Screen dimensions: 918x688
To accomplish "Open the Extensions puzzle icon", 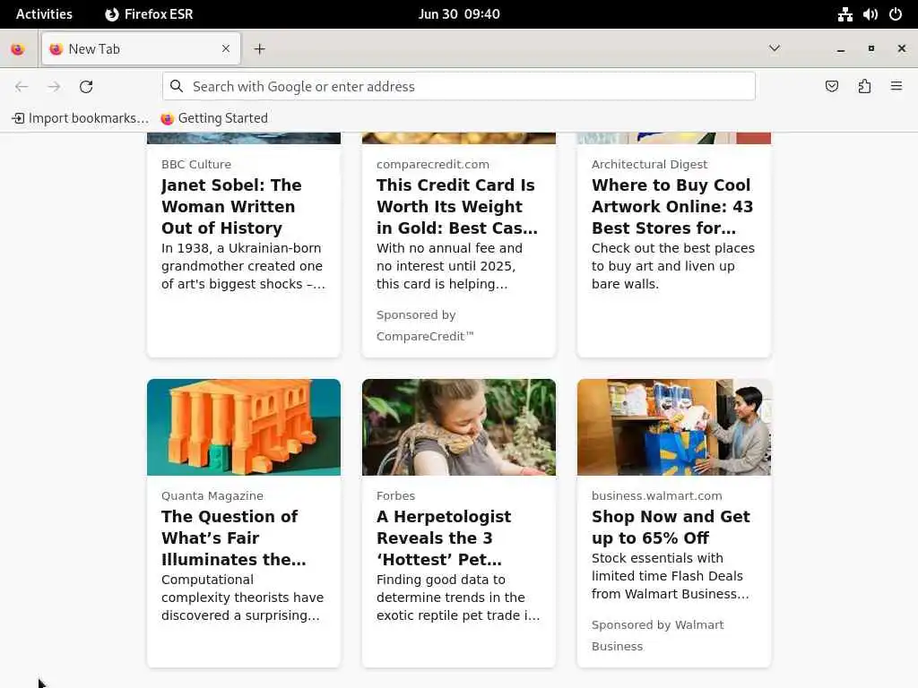I will click(x=864, y=86).
